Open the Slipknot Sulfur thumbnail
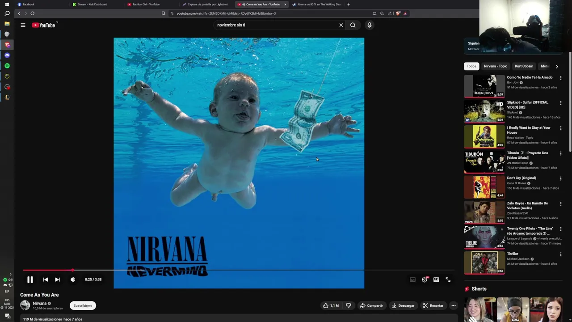This screenshot has width=572, height=322. coord(484,111)
